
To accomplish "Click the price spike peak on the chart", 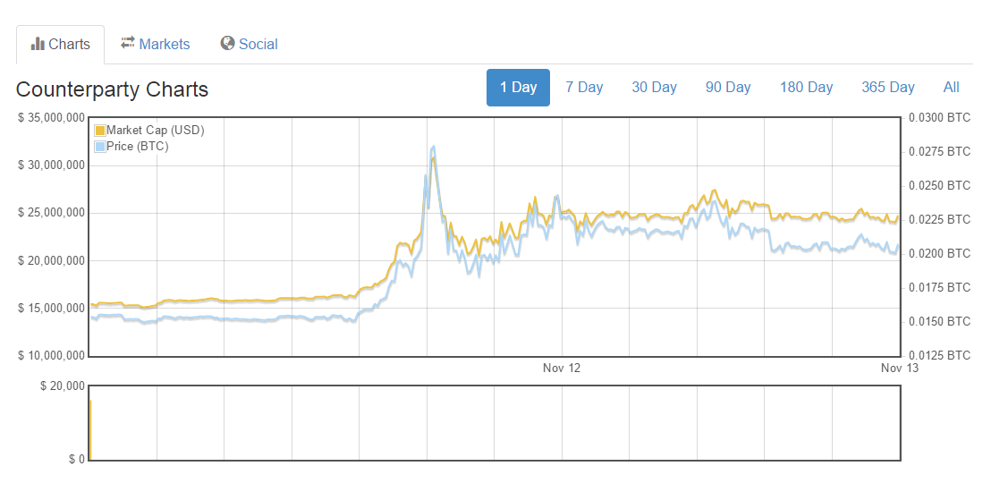I will pos(433,148).
